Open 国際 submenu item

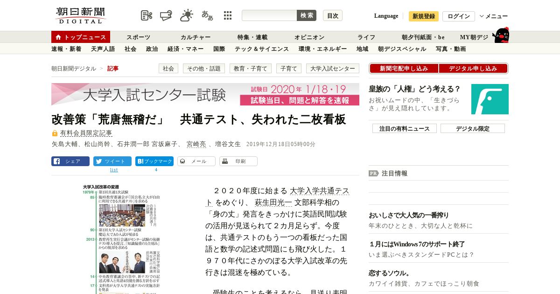click(x=219, y=49)
